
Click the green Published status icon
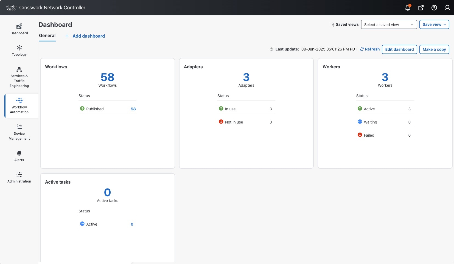[82, 108]
